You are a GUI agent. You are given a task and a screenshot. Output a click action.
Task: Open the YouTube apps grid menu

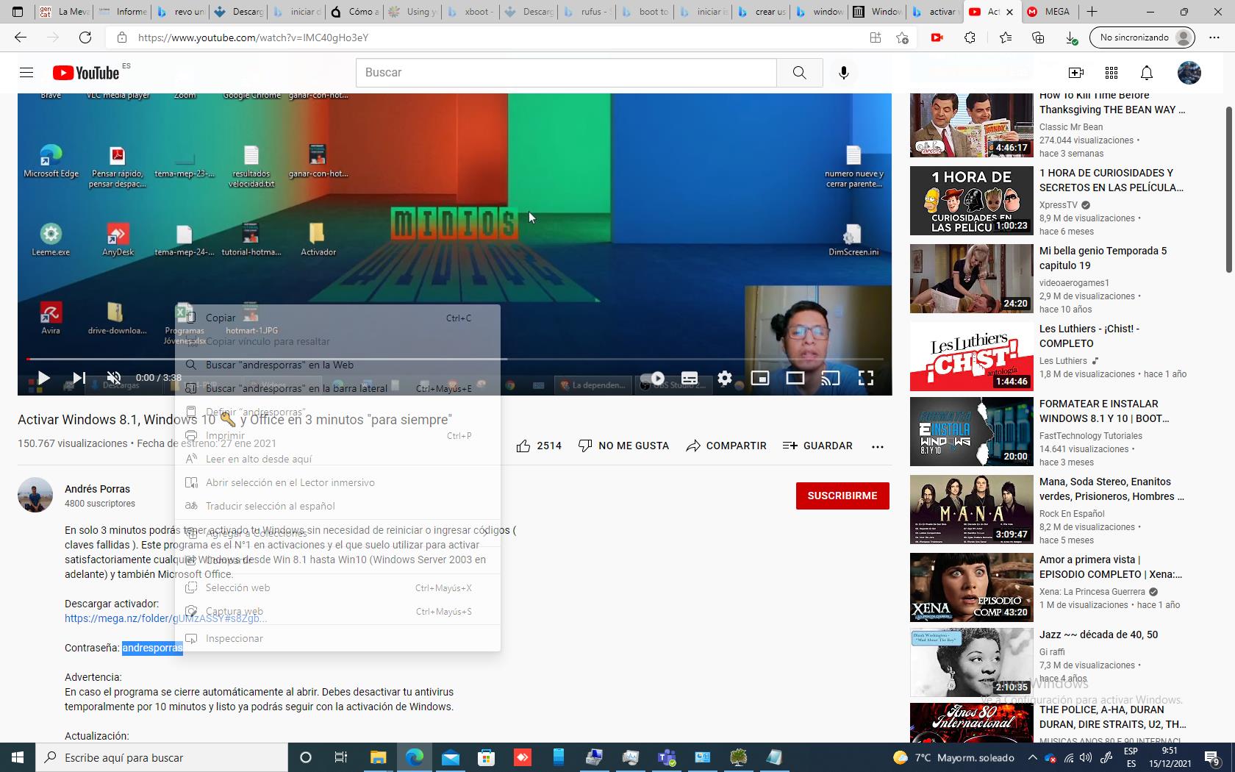[1111, 73]
